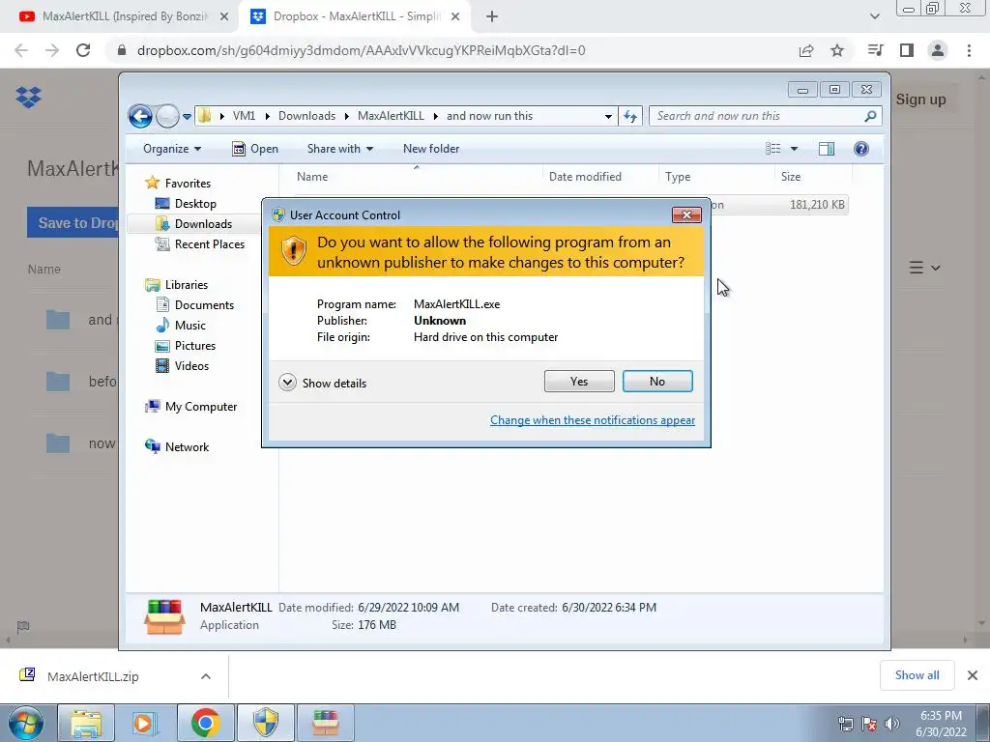Open Chrome tab search chevron
This screenshot has width=990, height=742.
point(874,17)
